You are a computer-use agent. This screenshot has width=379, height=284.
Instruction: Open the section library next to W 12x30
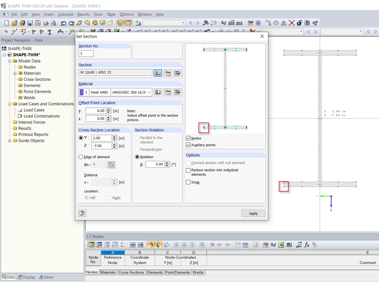click(158, 73)
